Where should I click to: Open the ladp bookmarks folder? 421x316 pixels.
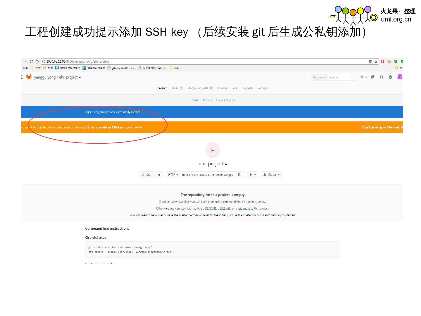pyautogui.click(x=175, y=68)
